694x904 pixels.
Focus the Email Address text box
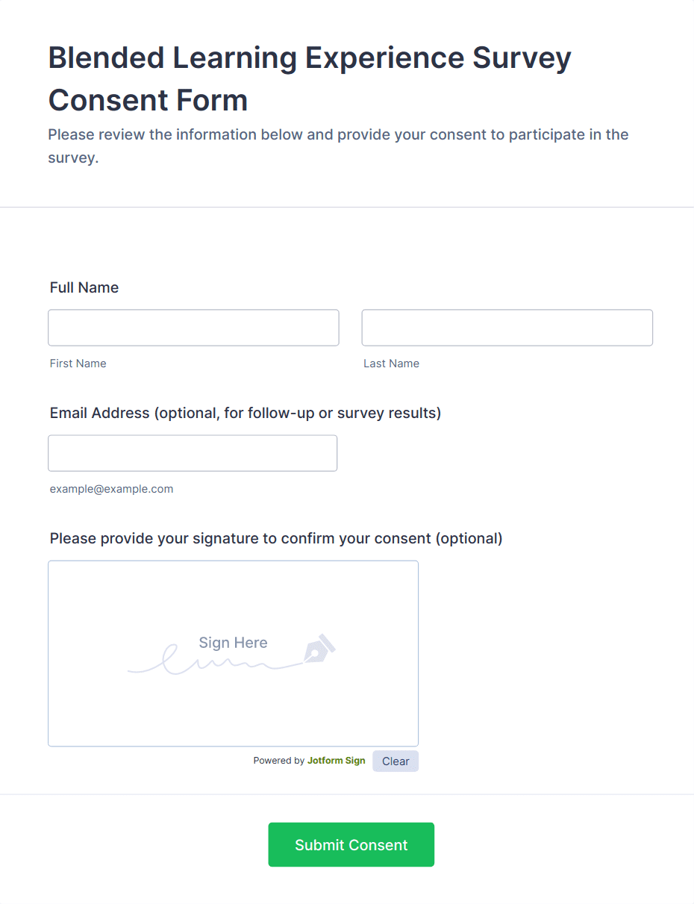click(x=193, y=453)
